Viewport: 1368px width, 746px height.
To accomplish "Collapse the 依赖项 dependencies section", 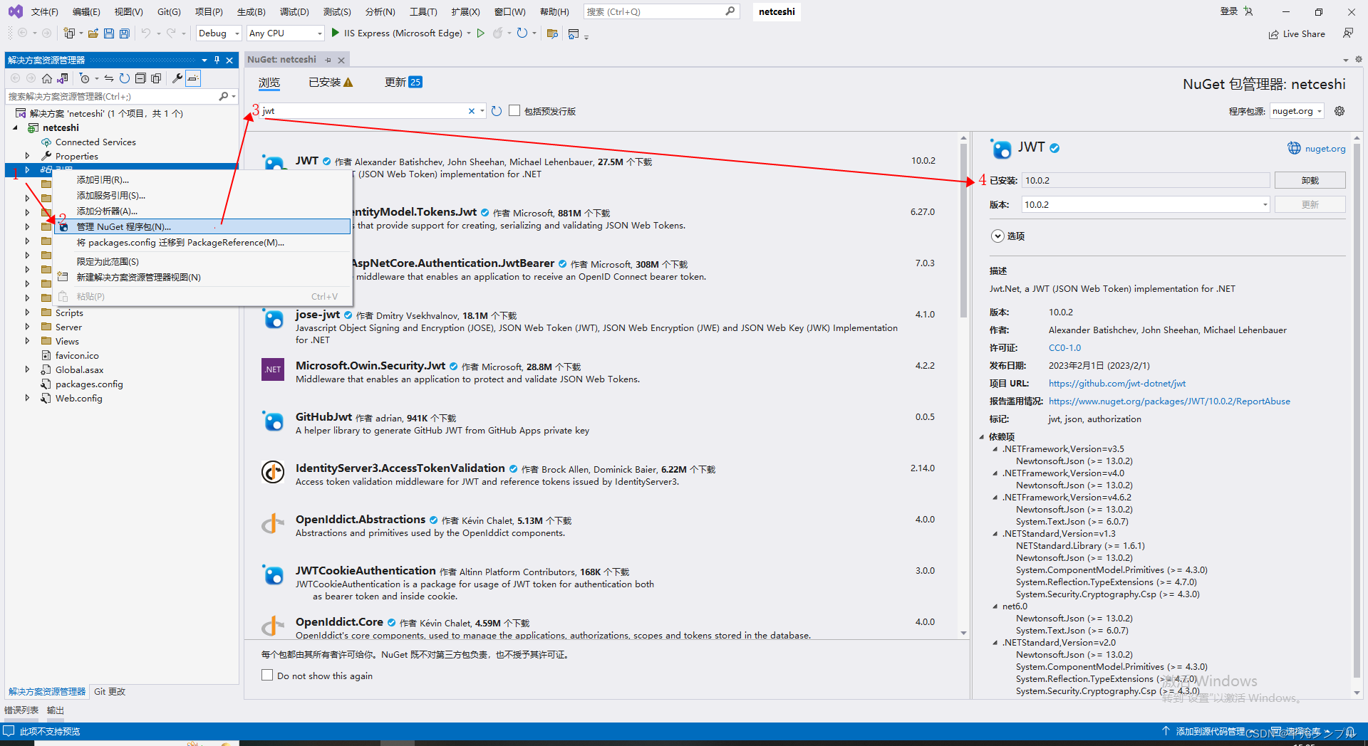I will [x=982, y=437].
